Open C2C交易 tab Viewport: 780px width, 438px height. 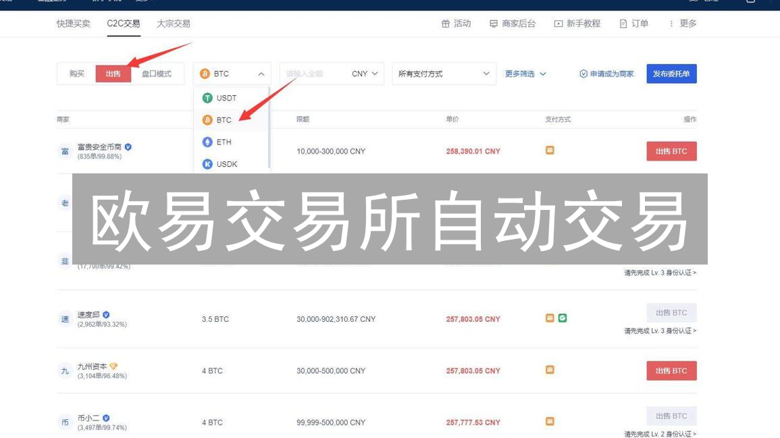[124, 24]
